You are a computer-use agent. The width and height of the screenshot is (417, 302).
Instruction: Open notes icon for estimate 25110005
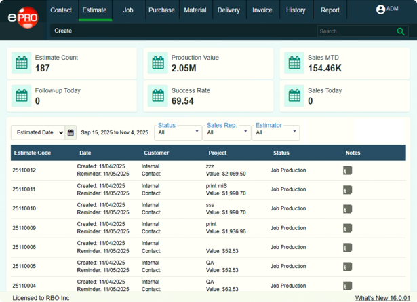tap(347, 267)
